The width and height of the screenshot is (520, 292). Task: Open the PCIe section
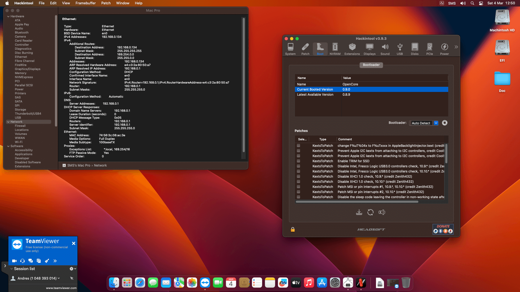(429, 49)
